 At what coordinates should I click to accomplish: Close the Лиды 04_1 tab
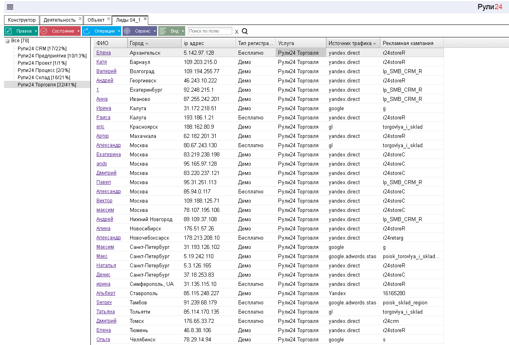click(145, 18)
